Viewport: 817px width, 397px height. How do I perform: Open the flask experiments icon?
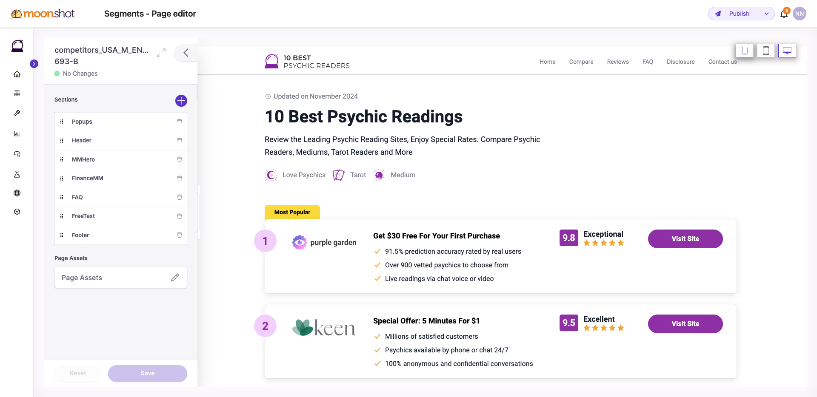coord(17,174)
